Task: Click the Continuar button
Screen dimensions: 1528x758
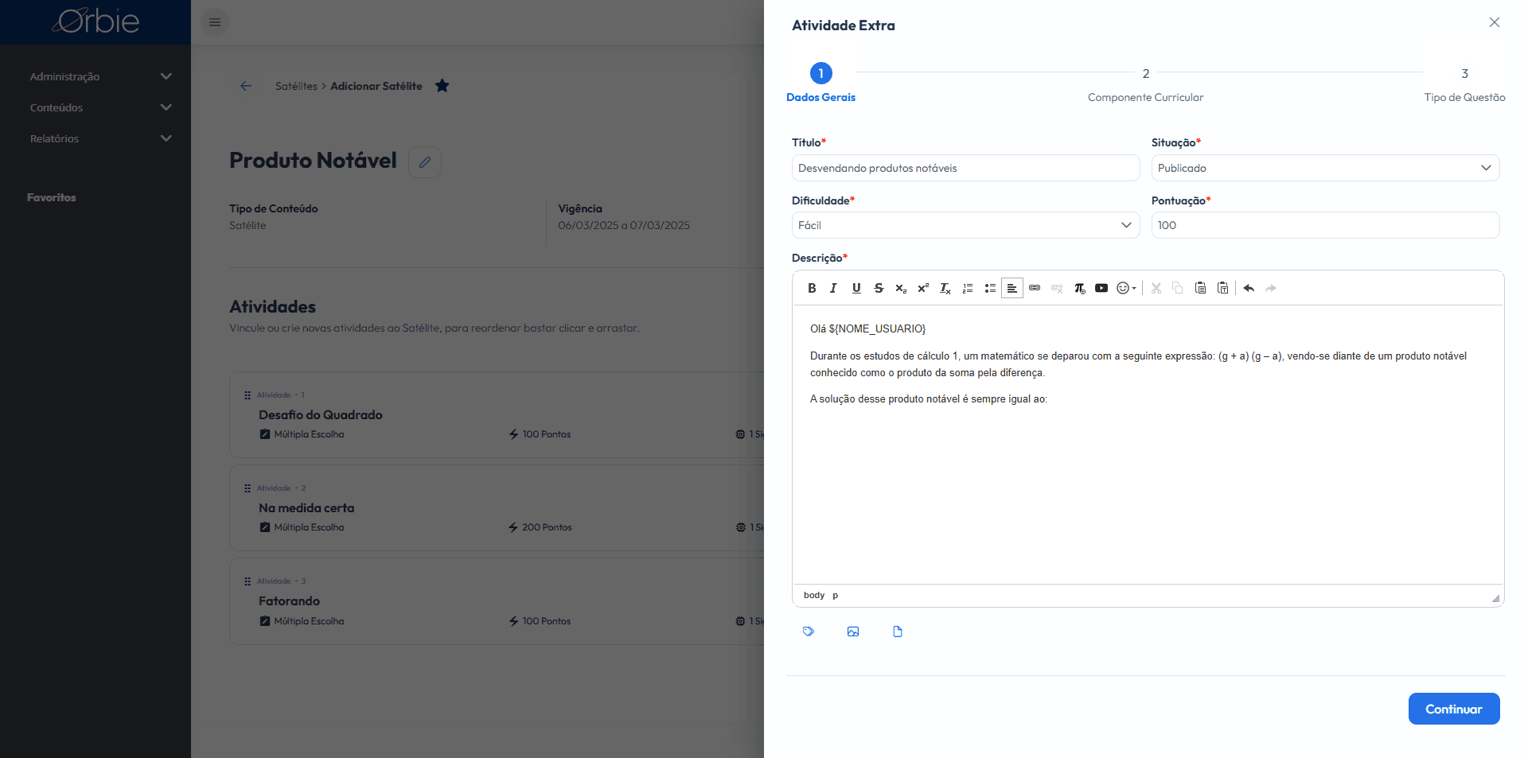Action: coord(1454,709)
